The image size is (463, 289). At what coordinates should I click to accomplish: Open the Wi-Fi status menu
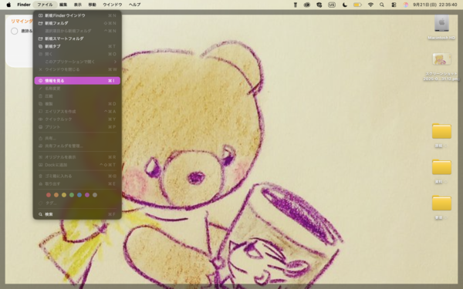[370, 5]
